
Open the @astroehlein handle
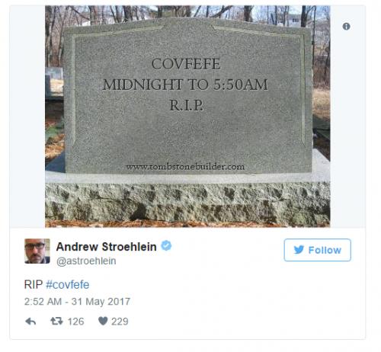86,261
